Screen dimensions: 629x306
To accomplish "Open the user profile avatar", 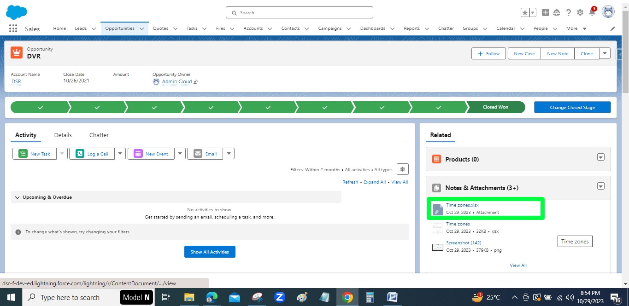I will pyautogui.click(x=608, y=12).
